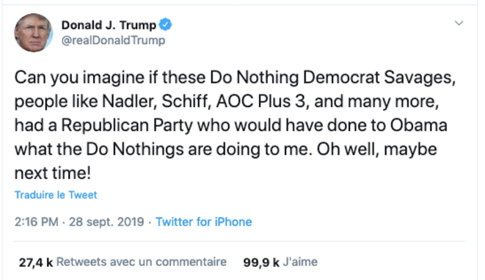
Task: Click the 99,9 k likes count
Action: pyautogui.click(x=261, y=262)
